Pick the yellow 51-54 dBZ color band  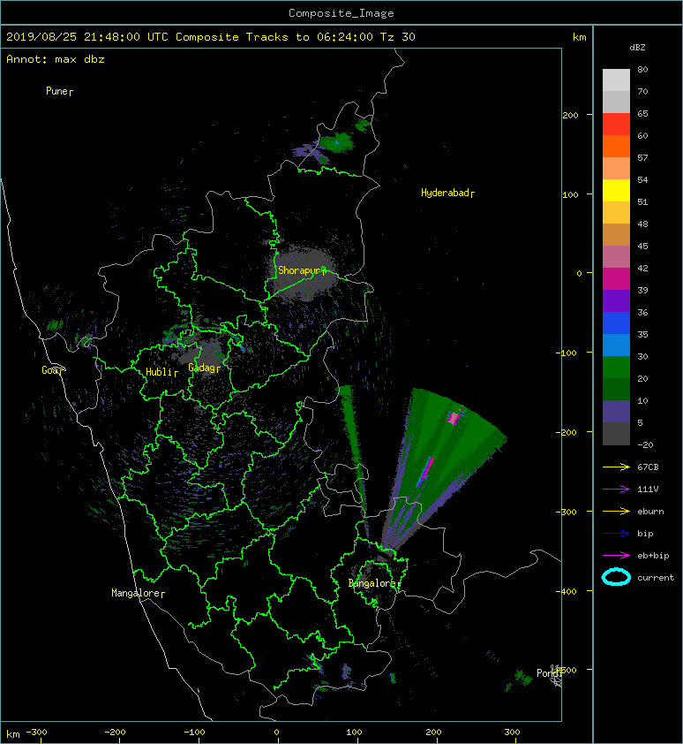616,191
